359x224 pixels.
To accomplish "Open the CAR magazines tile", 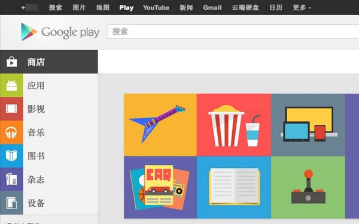I will click(160, 187).
